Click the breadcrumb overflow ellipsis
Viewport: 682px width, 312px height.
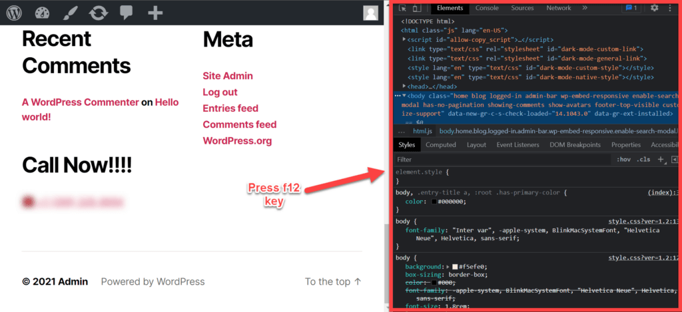(401, 131)
